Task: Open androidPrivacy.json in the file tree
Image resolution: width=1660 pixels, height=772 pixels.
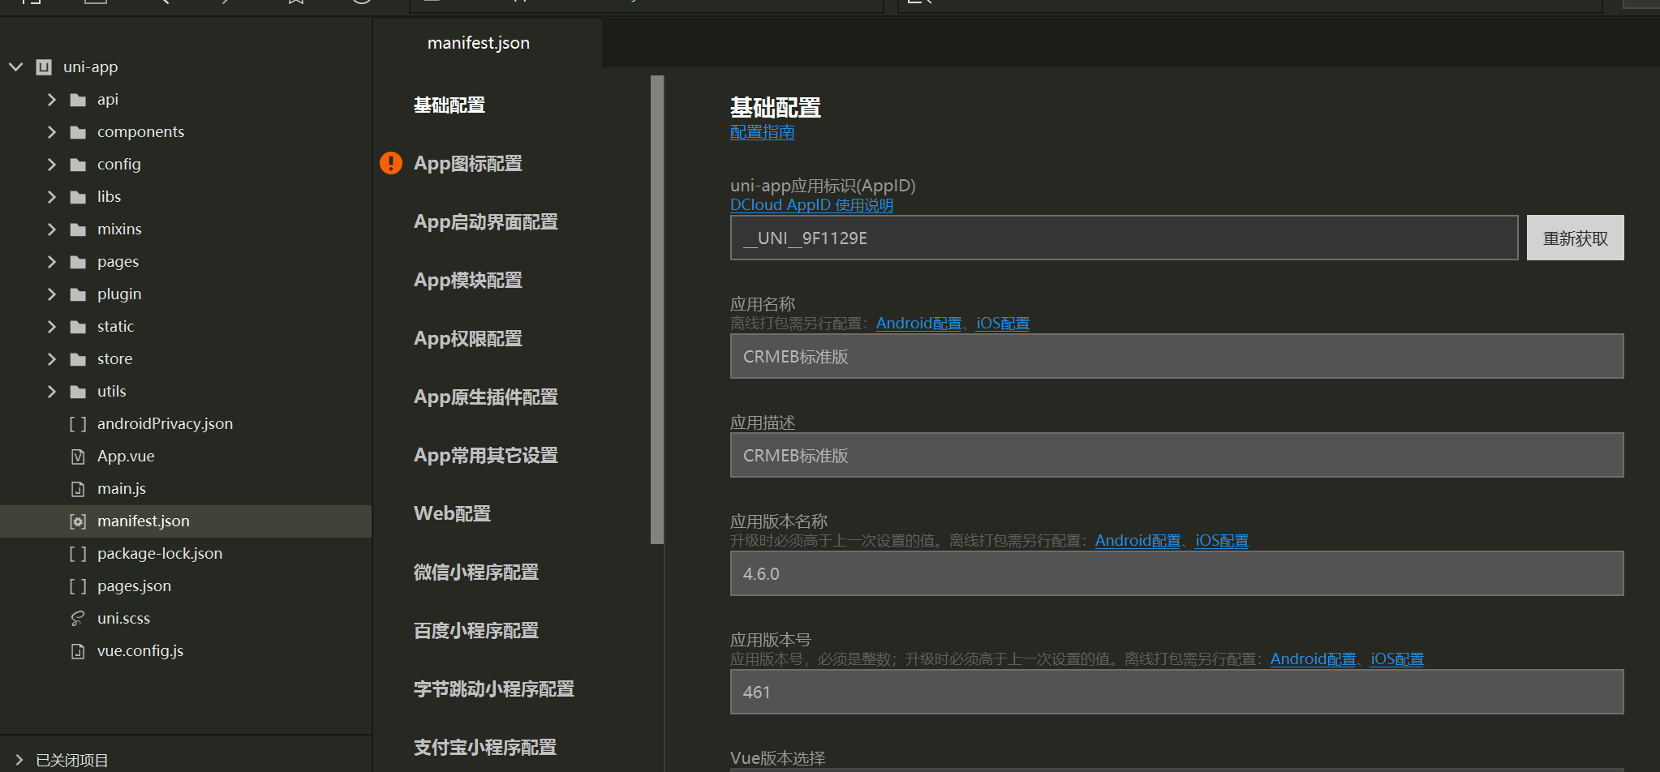Action: (165, 423)
